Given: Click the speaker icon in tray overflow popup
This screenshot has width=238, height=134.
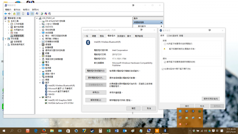Looking at the screenshot, I should pyautogui.click(x=186, y=124).
